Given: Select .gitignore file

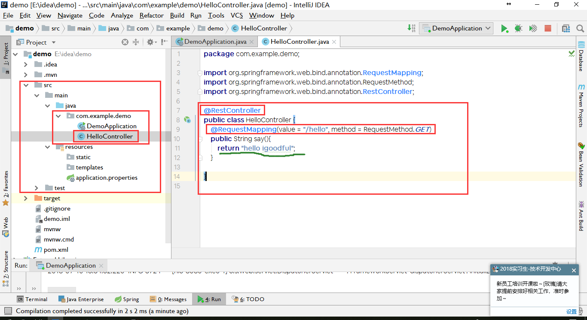Looking at the screenshot, I should point(52,208).
